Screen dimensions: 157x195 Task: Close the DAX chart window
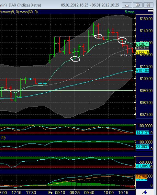tap(148, 5)
